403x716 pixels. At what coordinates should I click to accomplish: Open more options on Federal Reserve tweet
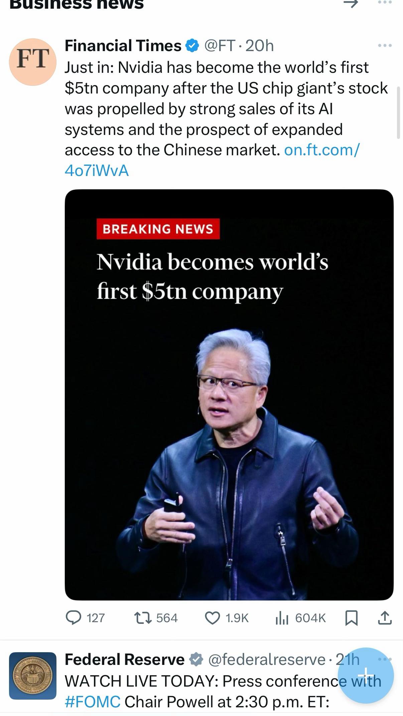(385, 659)
